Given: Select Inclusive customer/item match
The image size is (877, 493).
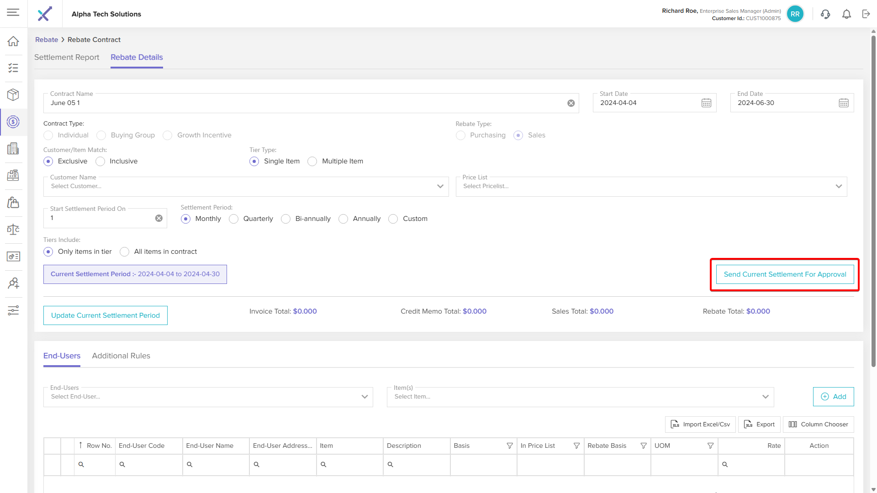Looking at the screenshot, I should (100, 162).
